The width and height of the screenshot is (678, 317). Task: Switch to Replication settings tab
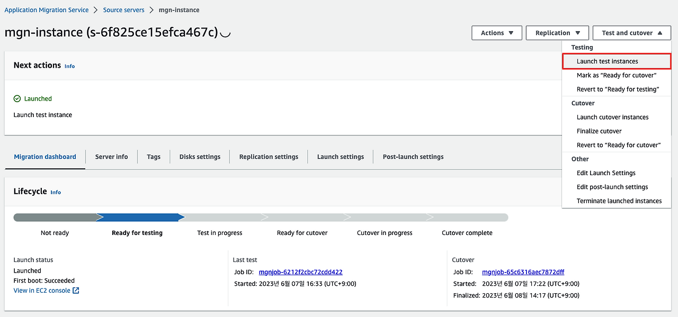coord(269,157)
